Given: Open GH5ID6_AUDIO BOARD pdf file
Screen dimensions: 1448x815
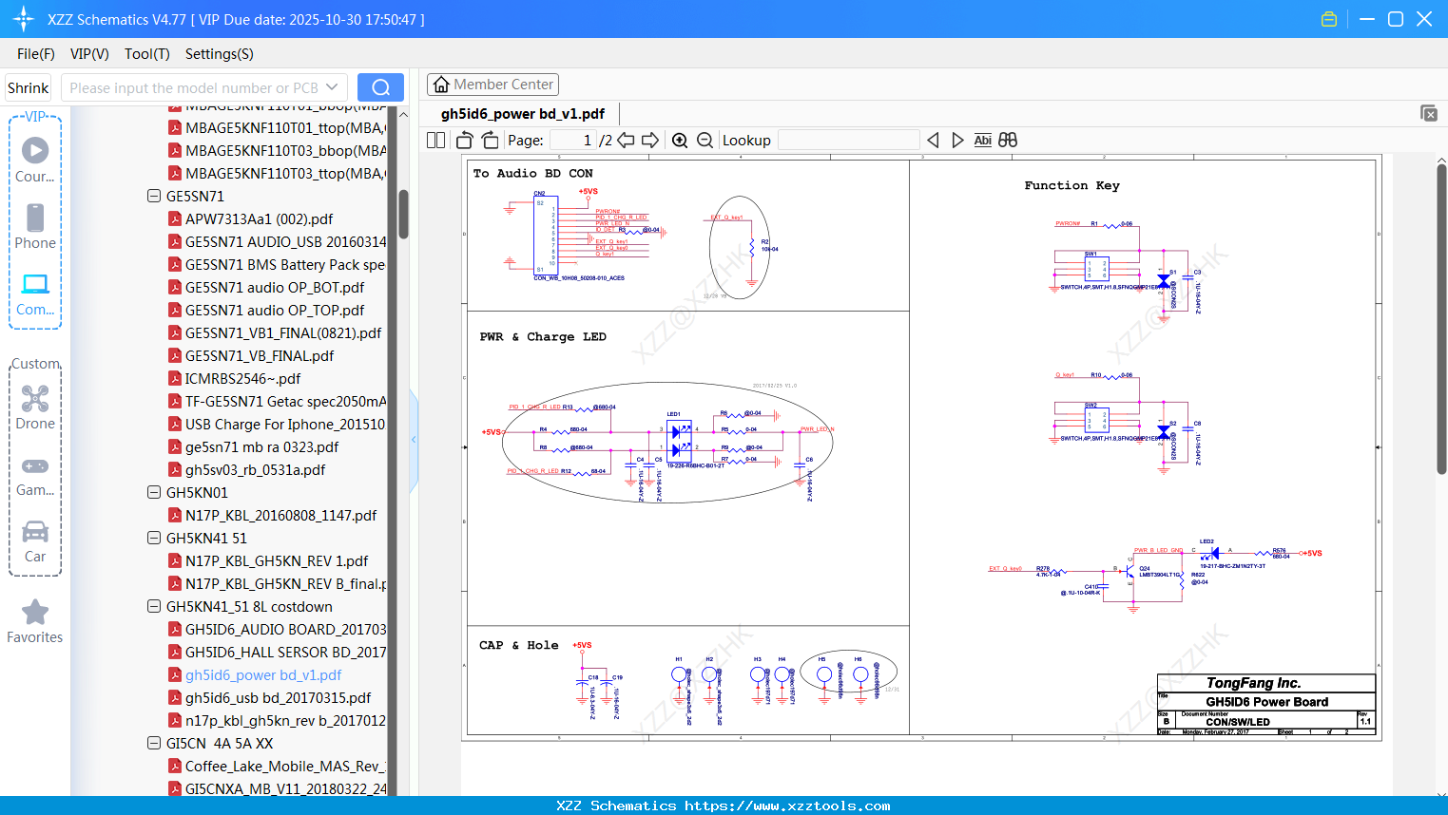Looking at the screenshot, I should coord(285,630).
